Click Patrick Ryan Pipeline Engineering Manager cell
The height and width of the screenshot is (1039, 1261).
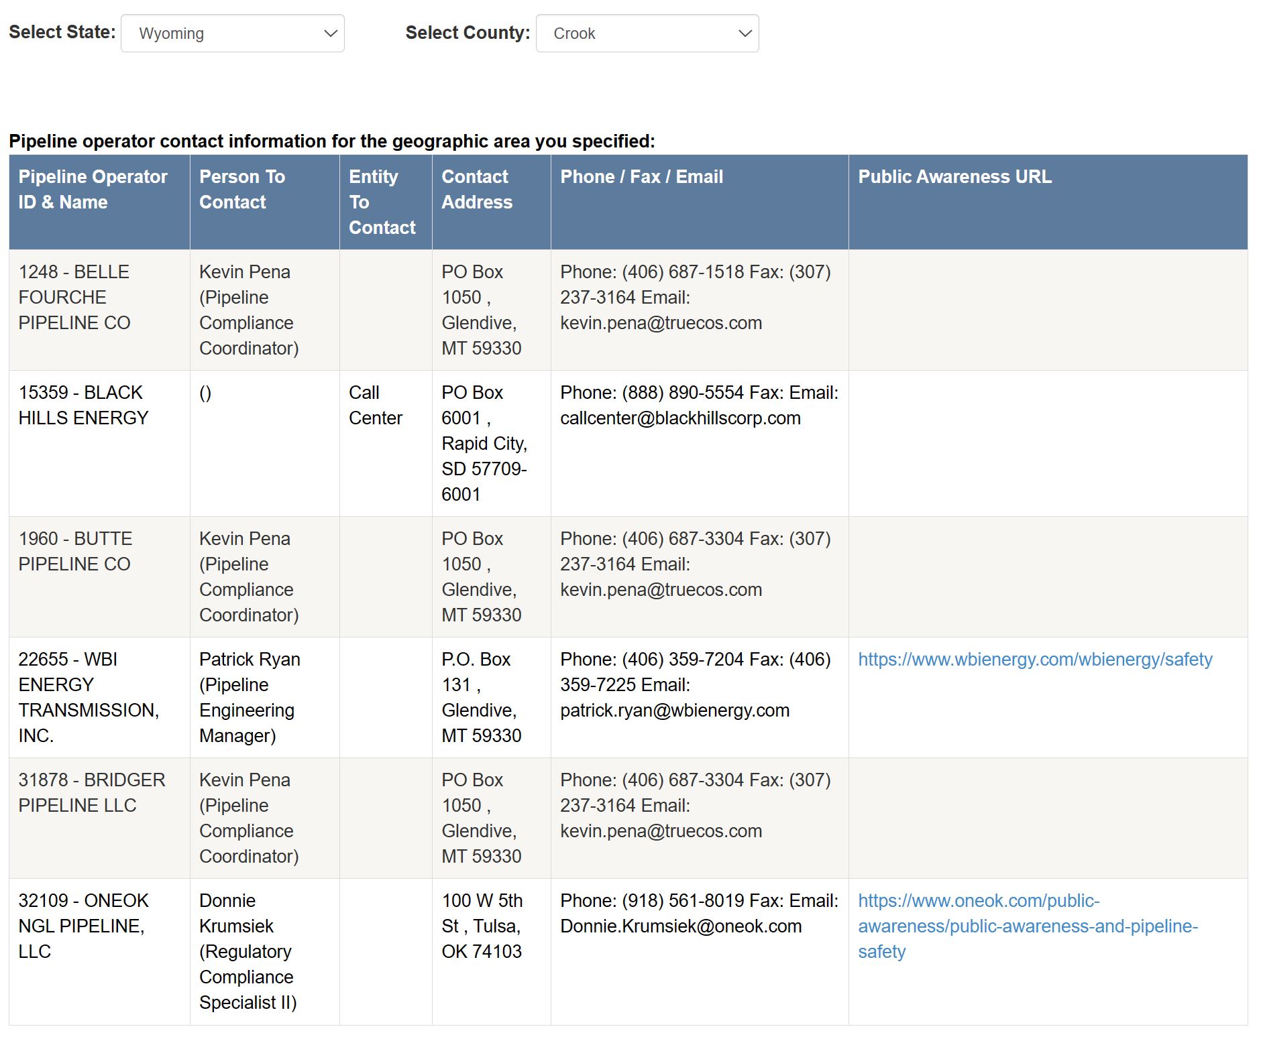(x=264, y=698)
